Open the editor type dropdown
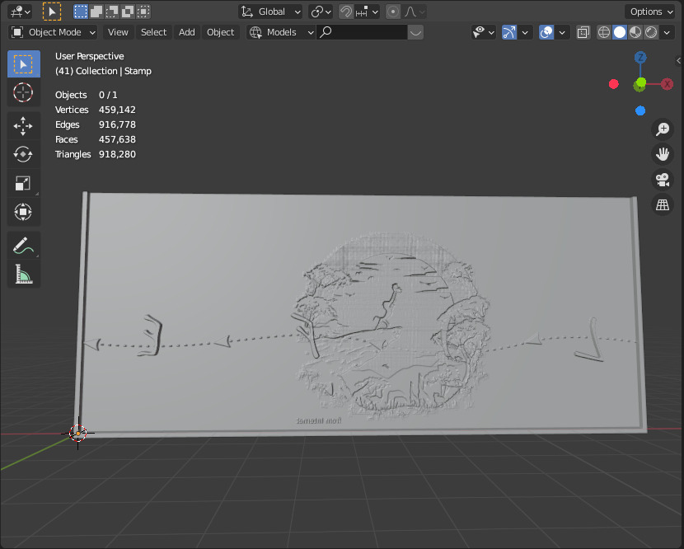 [20, 12]
